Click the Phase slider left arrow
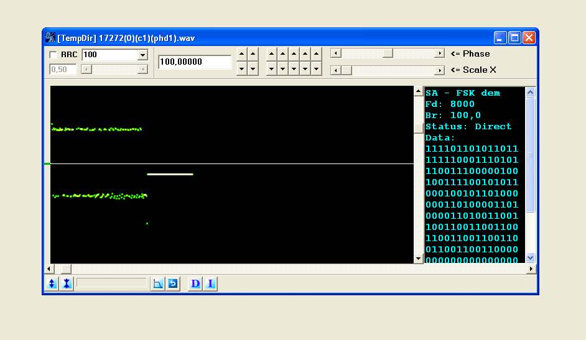 click(335, 53)
